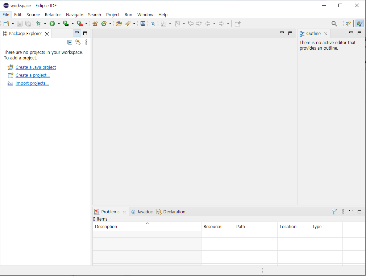The width and height of the screenshot is (366, 276).
Task: Click the Open a Terminal monitor icon
Action: coord(143,24)
